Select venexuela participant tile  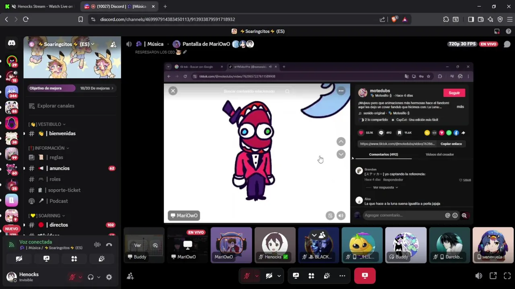[x=493, y=245]
